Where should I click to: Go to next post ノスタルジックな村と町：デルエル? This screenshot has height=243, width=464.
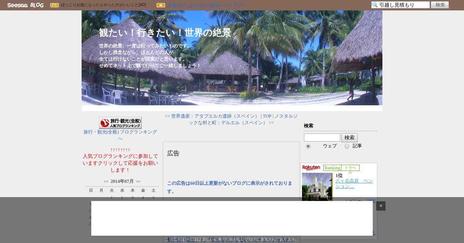coord(244,119)
